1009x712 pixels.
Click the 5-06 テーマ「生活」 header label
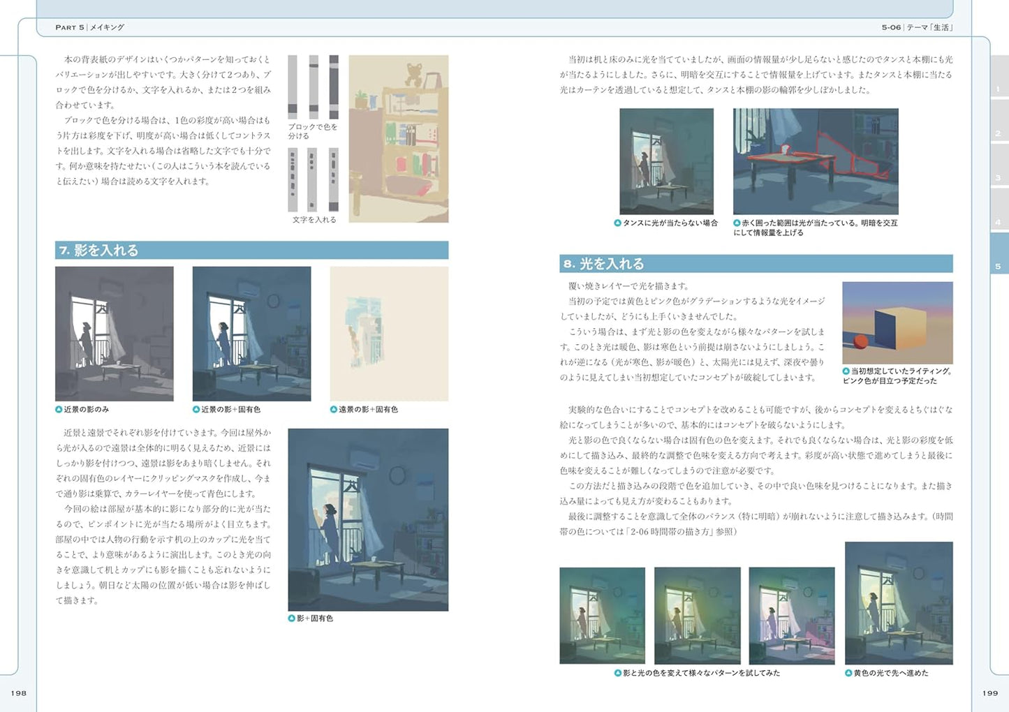click(917, 27)
